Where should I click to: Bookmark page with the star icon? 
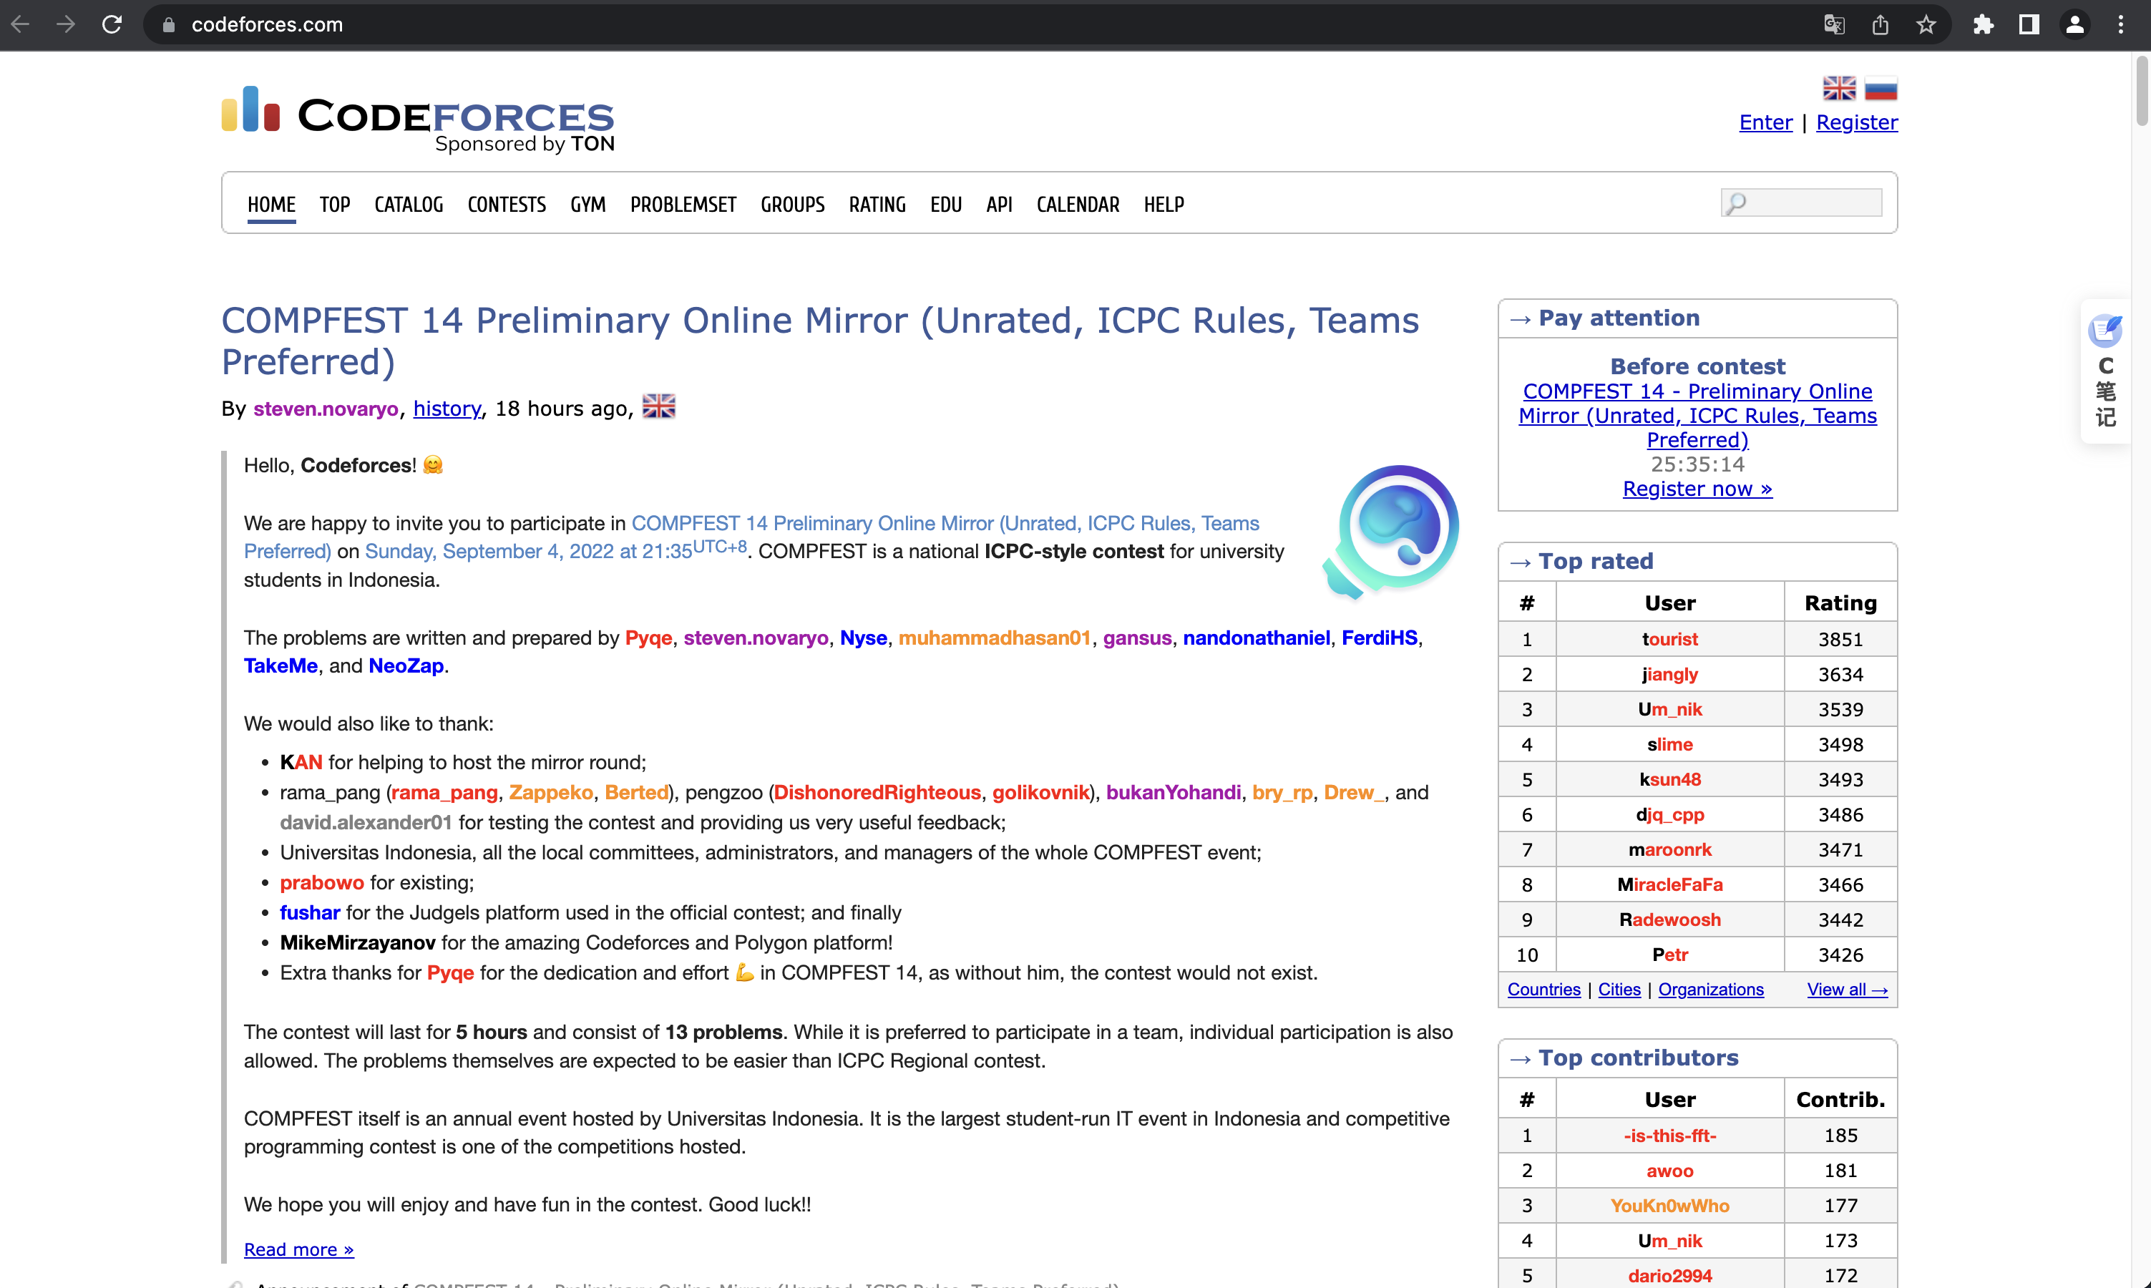pyautogui.click(x=1926, y=24)
